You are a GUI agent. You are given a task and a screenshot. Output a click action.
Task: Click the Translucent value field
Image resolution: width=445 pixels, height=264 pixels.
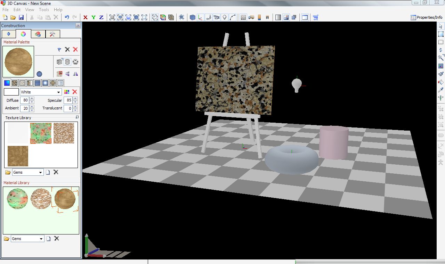[68, 108]
